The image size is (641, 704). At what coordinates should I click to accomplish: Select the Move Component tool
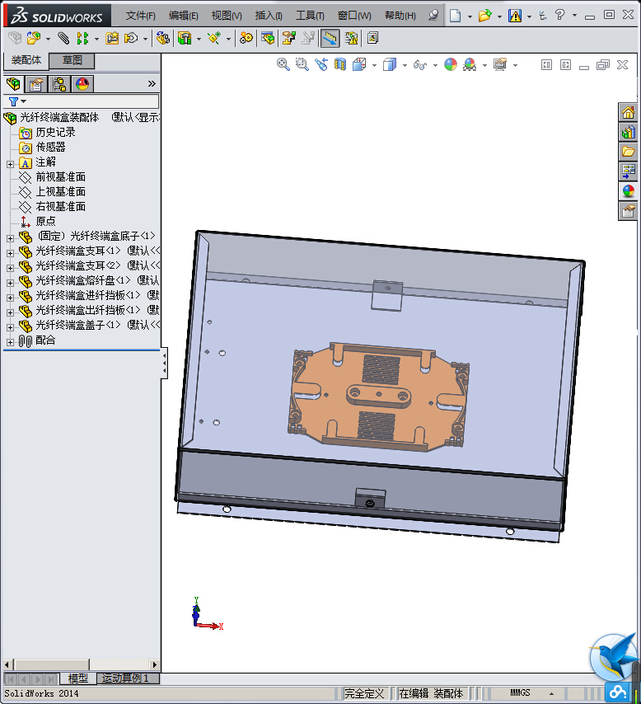(131, 38)
